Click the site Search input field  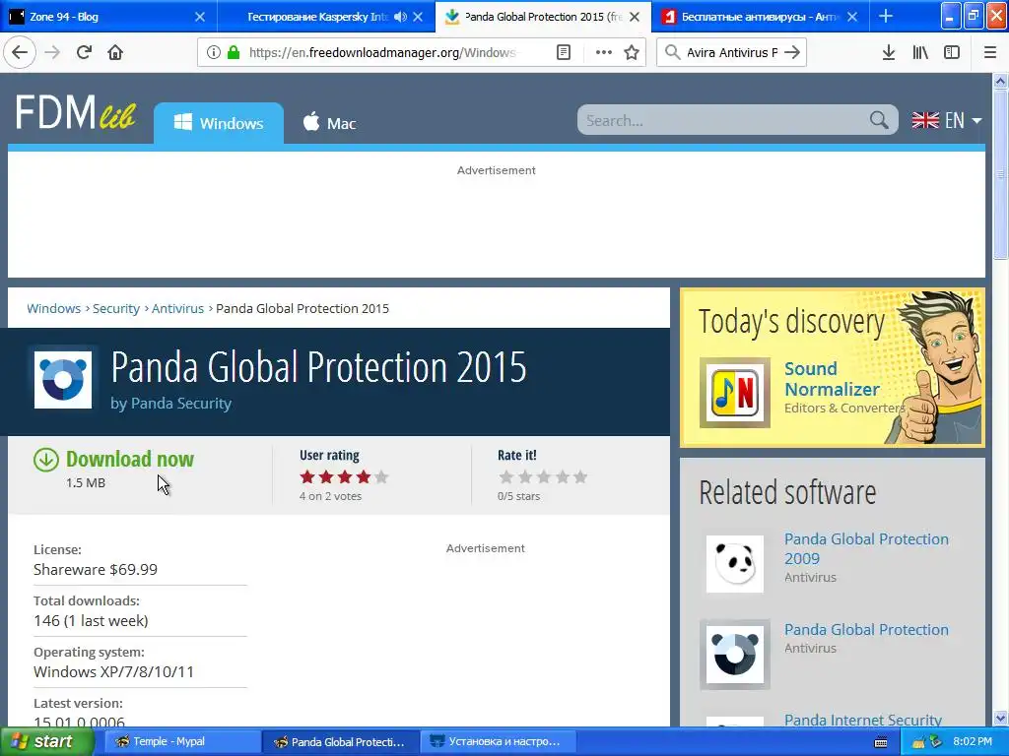724,120
